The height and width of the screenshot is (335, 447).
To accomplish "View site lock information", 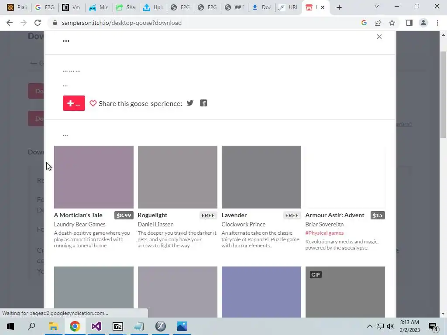I will pyautogui.click(x=55, y=23).
